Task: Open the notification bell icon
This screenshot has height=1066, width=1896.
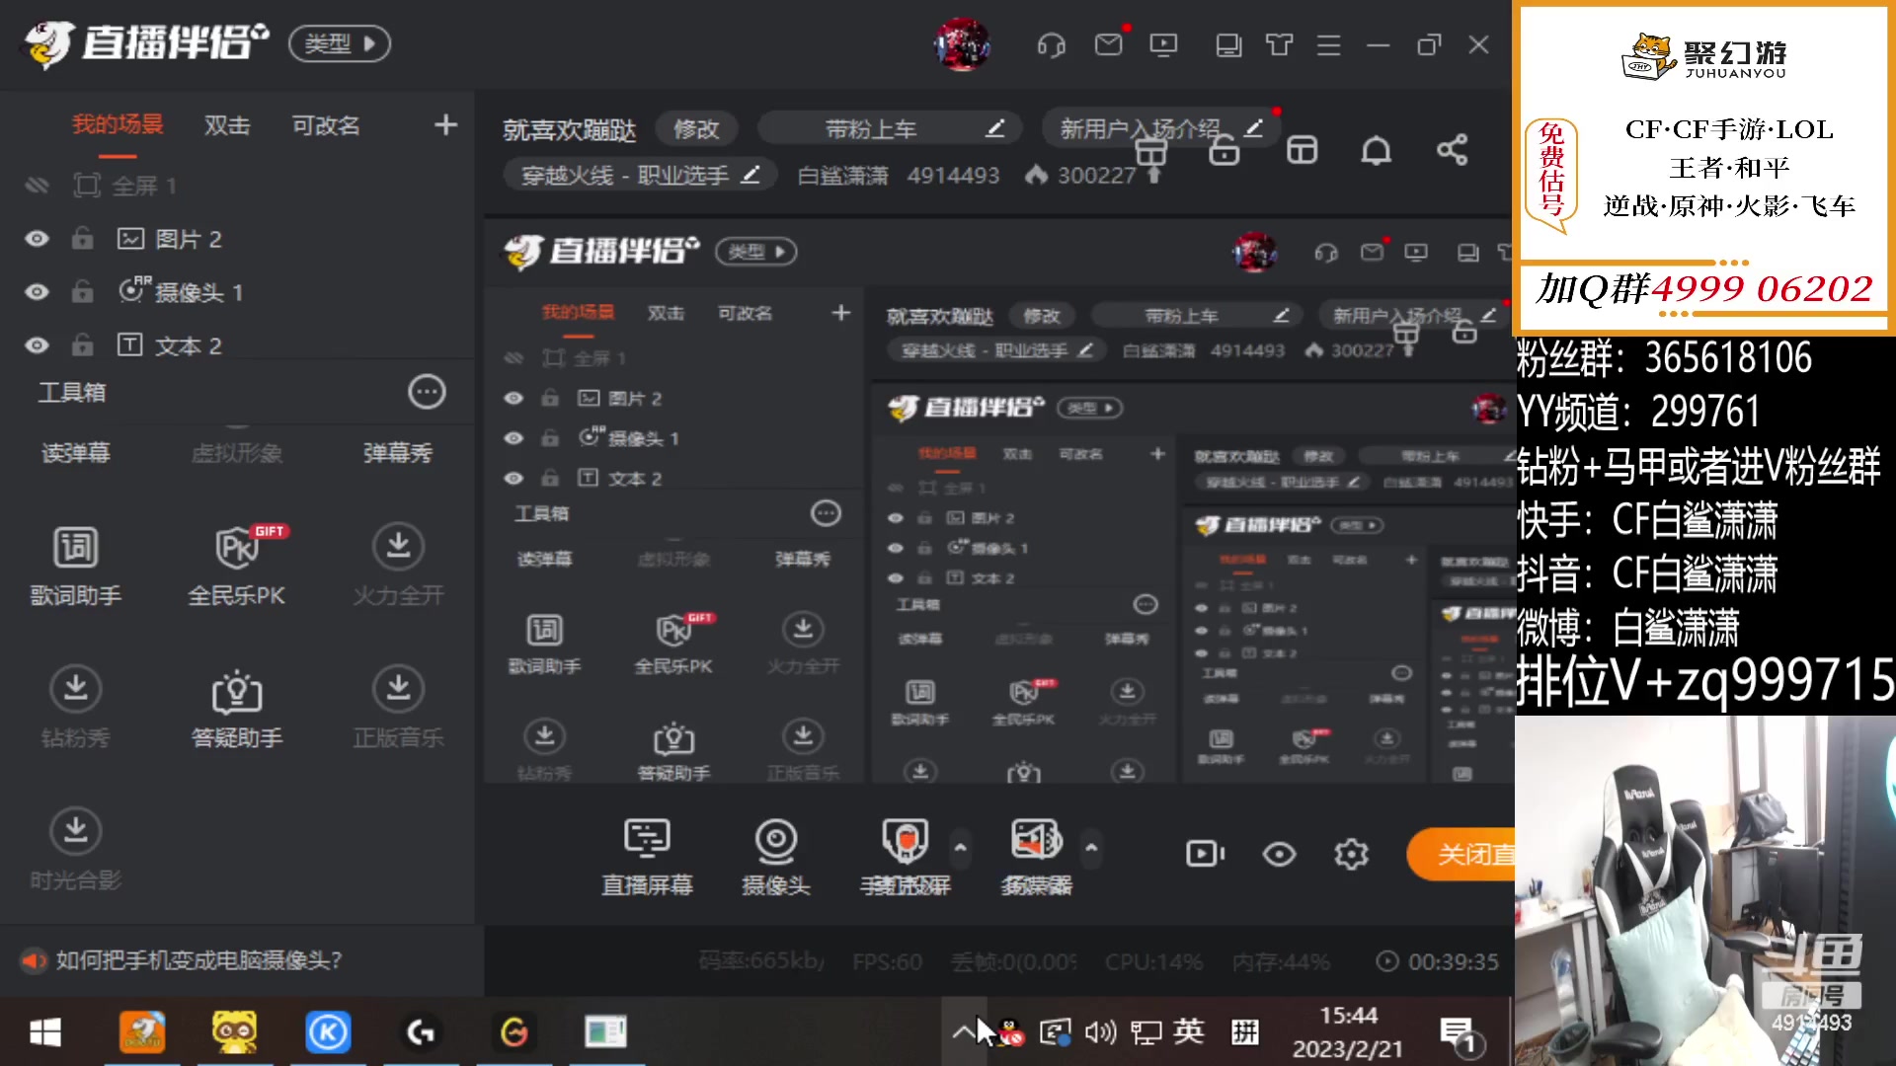Action: tap(1377, 150)
